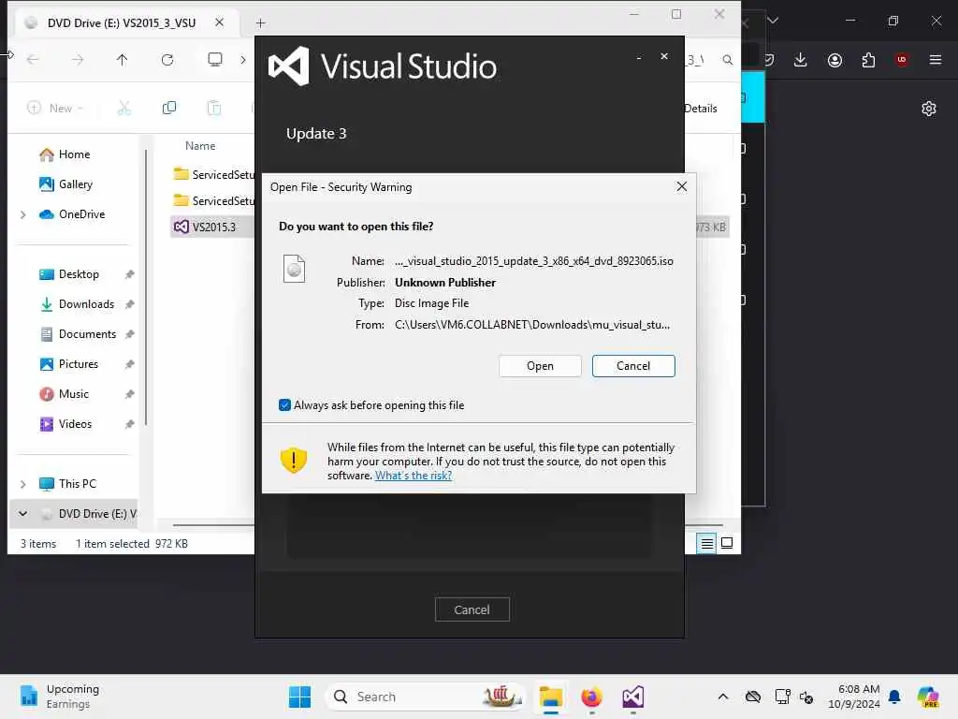Viewport: 958px width, 719px height.
Task: Open the Firefox account icon
Action: pos(835,60)
